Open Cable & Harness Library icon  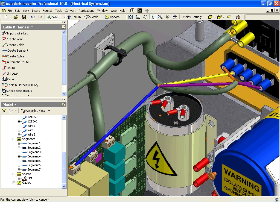pyautogui.click(x=4, y=85)
